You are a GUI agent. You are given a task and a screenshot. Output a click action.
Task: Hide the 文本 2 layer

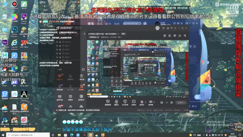point(57,46)
